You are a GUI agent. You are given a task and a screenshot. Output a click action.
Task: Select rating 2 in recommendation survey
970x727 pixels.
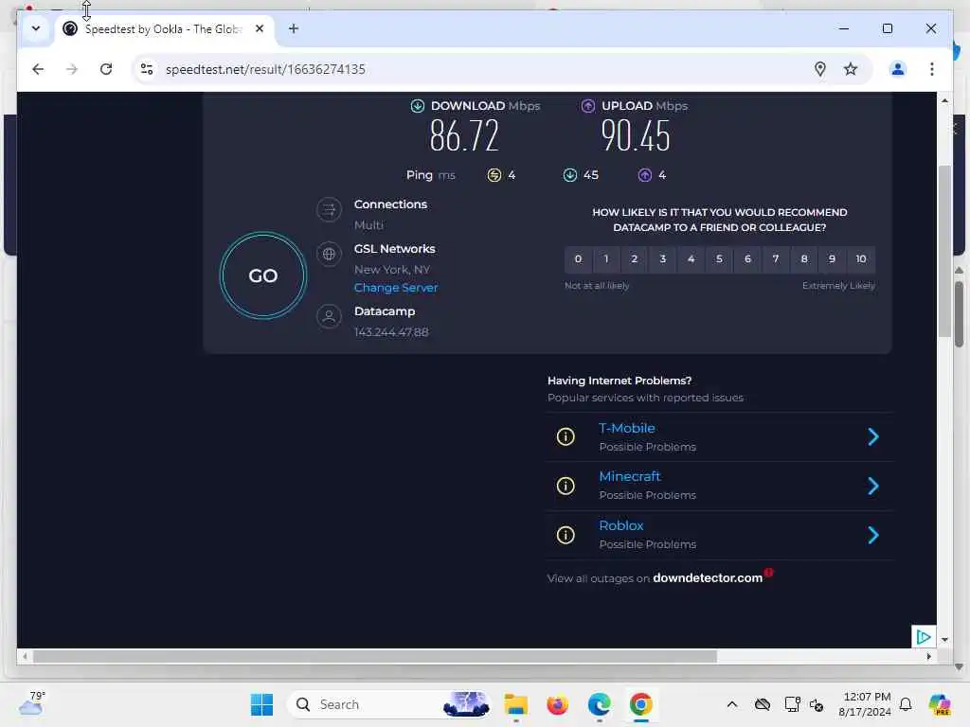[634, 259]
